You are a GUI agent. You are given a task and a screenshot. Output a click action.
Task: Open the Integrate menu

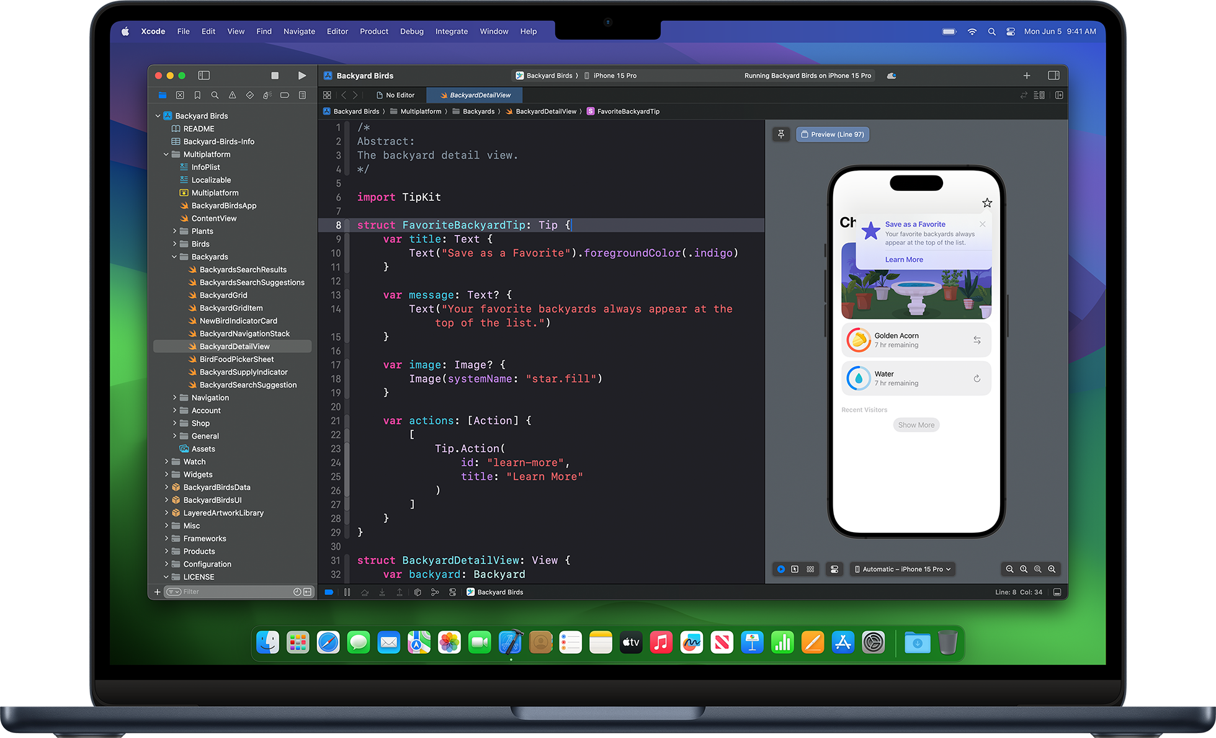452,31
